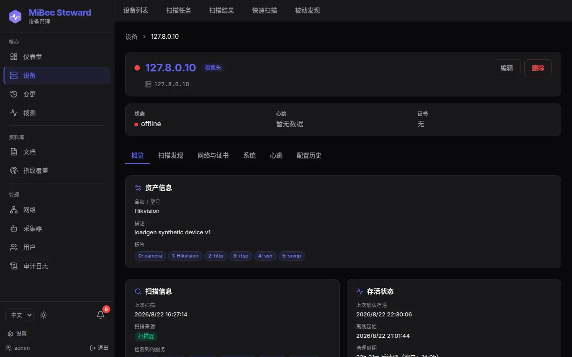572x357 pixels.
Task: Click the 4: ssh tag
Action: [265, 256]
